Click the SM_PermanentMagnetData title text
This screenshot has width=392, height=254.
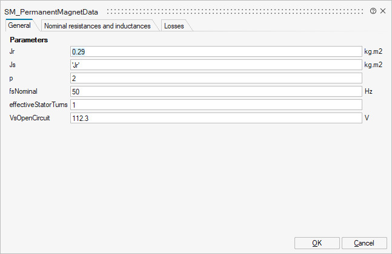click(x=54, y=12)
